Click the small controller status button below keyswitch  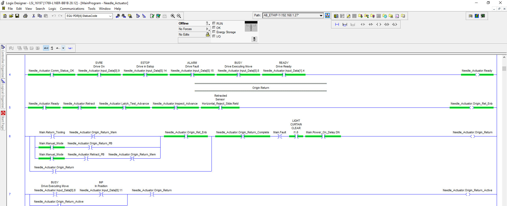coord(254,39)
